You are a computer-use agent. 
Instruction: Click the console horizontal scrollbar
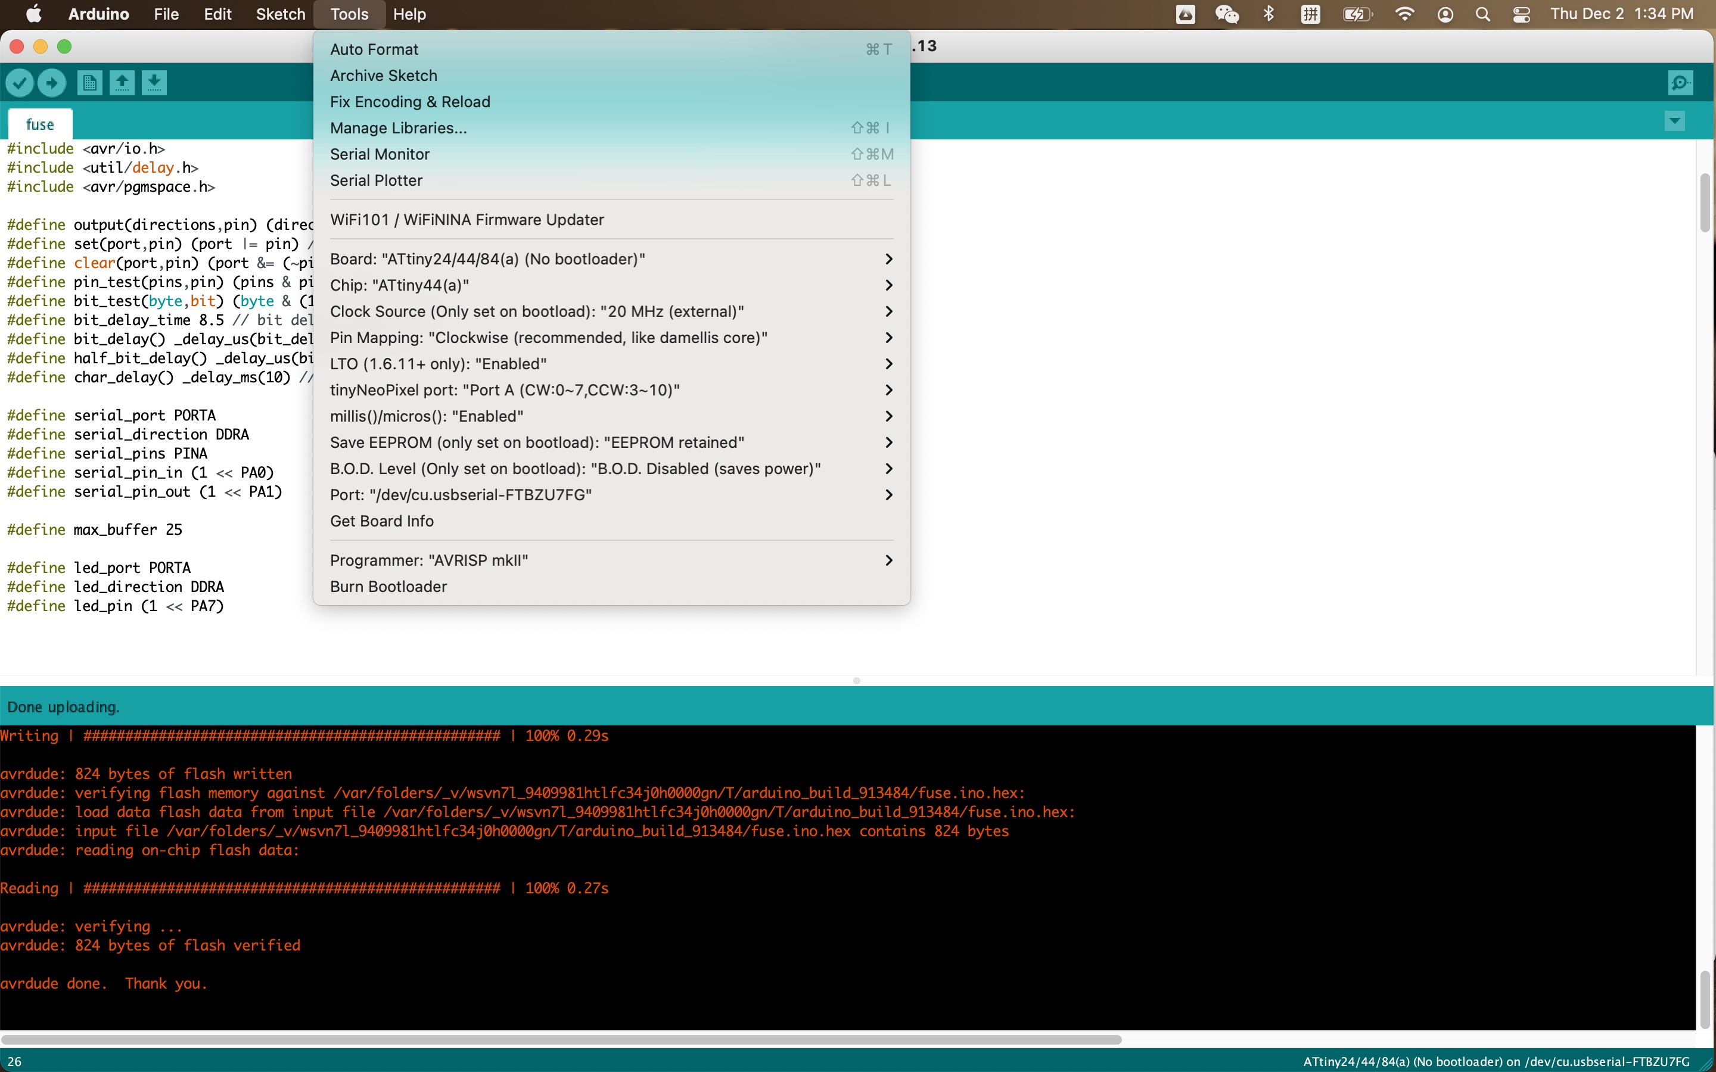pyautogui.click(x=562, y=1039)
